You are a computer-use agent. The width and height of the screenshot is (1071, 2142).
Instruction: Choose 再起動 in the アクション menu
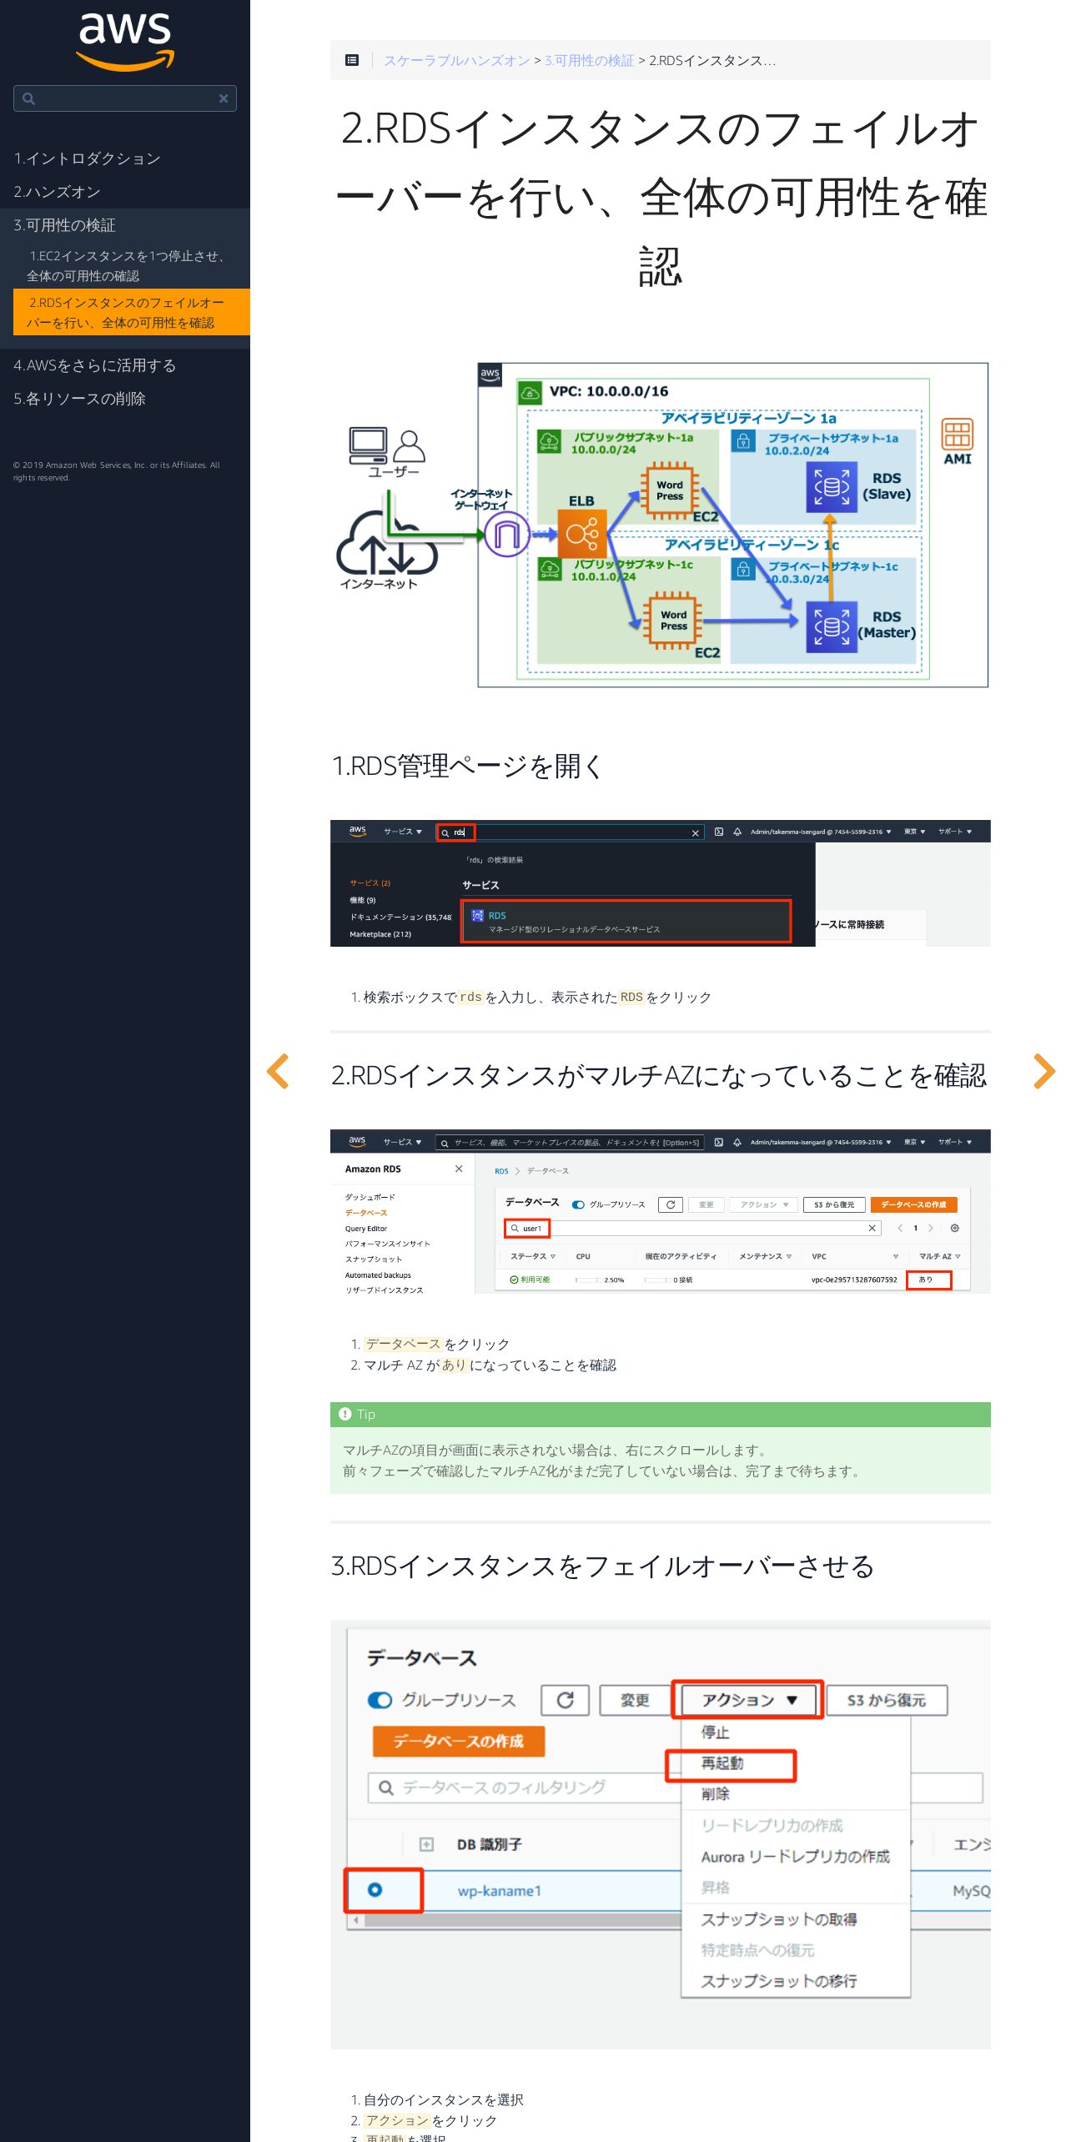pos(722,1762)
